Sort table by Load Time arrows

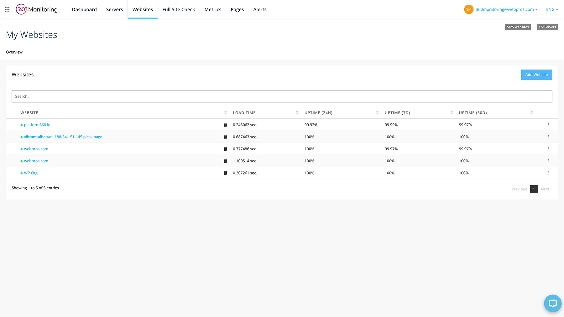click(297, 112)
